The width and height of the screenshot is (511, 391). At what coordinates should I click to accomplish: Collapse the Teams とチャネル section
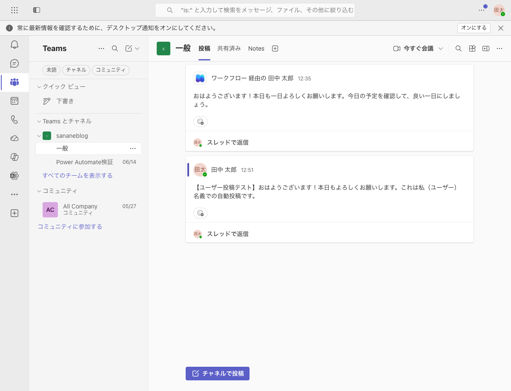point(39,121)
